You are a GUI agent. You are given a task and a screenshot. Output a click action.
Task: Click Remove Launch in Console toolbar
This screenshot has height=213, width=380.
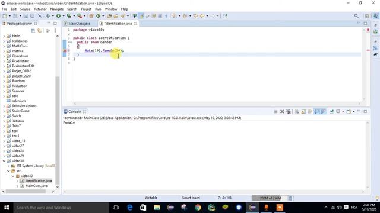(x=282, y=112)
